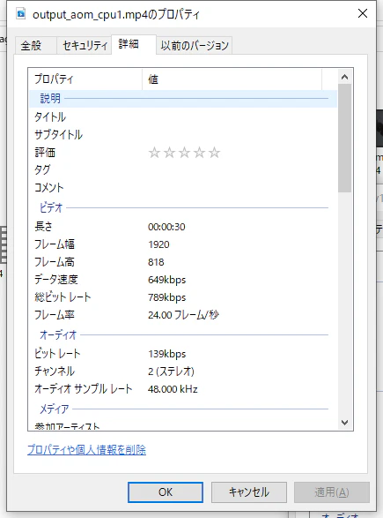The image size is (383, 518).
Task: Select the フレーム幅 property row
Action: (183, 244)
